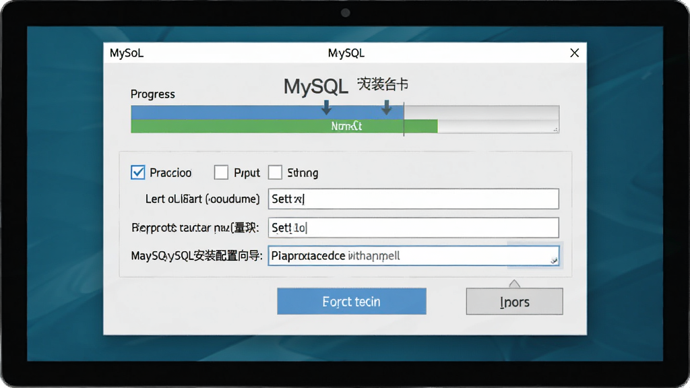The width and height of the screenshot is (690, 388).
Task: Click the Inors button
Action: 514,302
